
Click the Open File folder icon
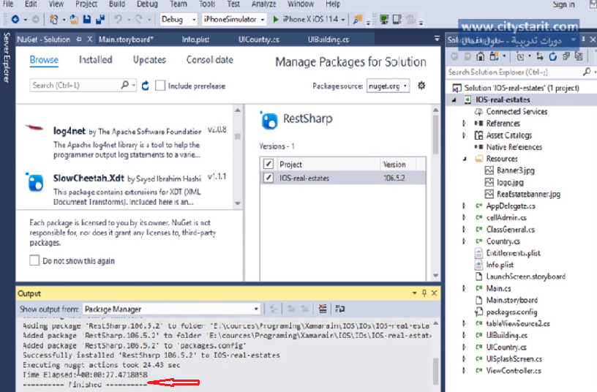(74, 19)
